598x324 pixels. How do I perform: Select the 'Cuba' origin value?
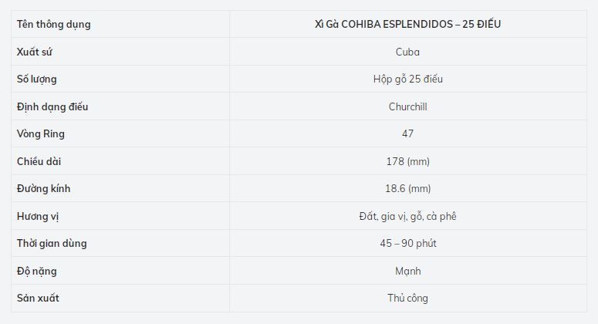(x=407, y=52)
